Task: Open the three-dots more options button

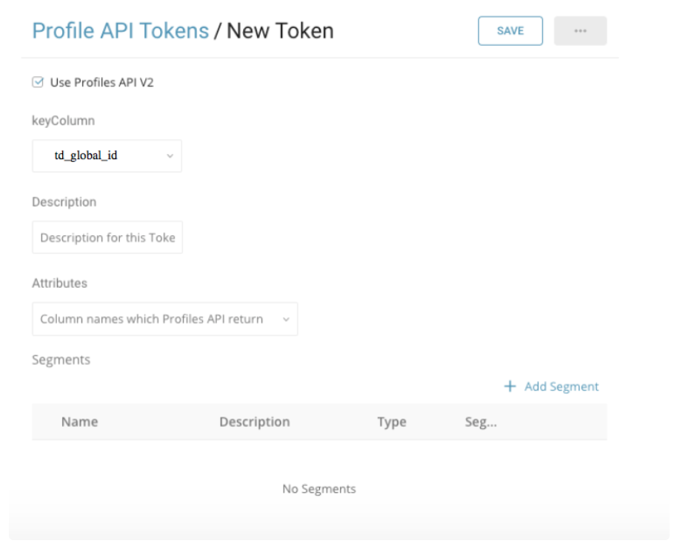Action: pyautogui.click(x=580, y=31)
